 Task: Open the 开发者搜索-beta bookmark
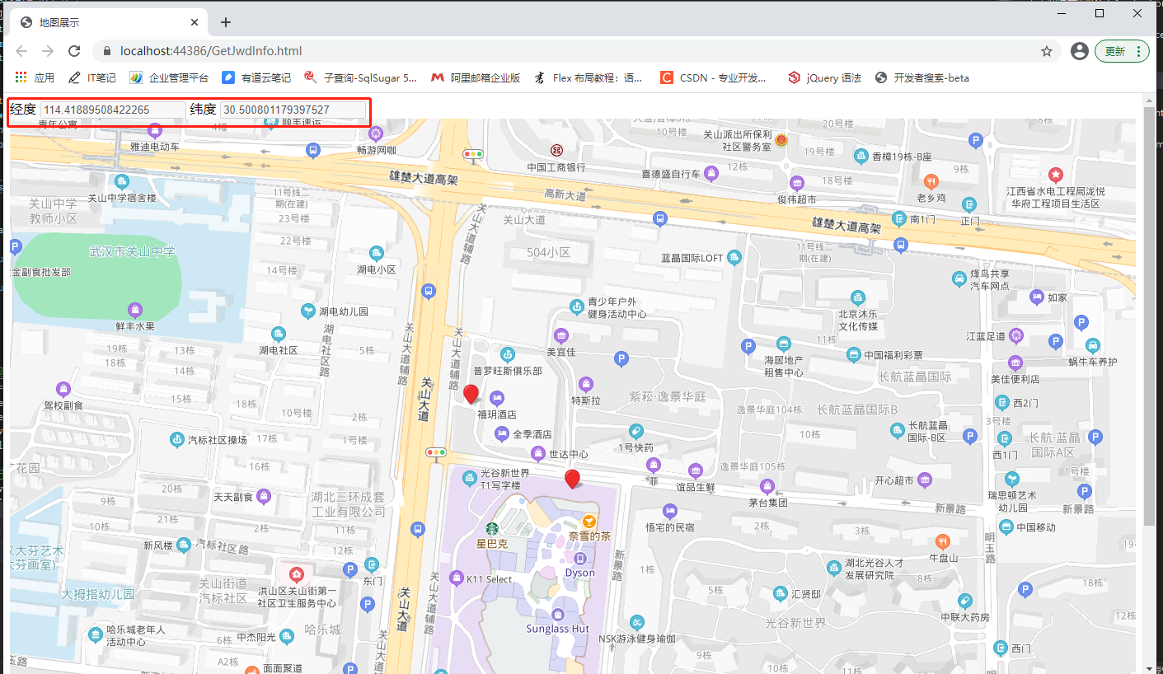click(922, 77)
